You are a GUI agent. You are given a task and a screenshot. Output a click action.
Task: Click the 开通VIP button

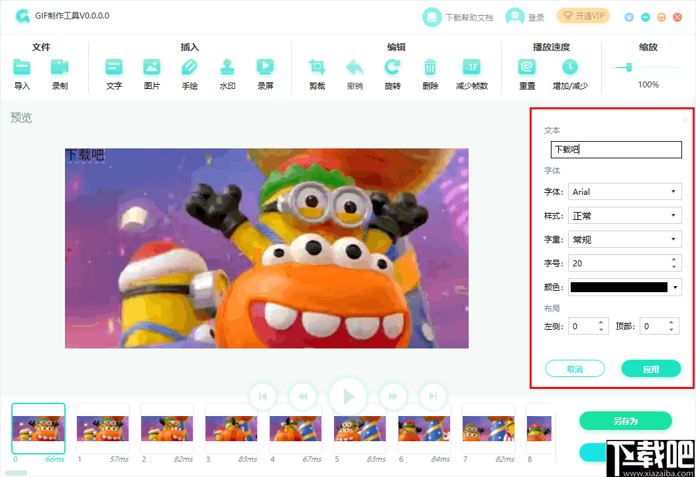pyautogui.click(x=583, y=16)
